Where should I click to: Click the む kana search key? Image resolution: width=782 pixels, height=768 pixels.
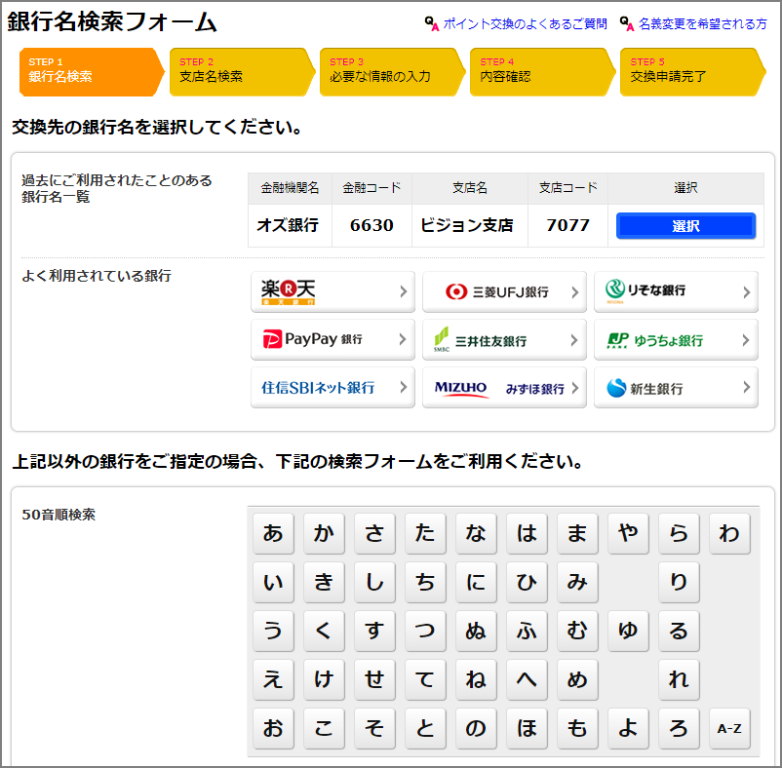pos(577,631)
